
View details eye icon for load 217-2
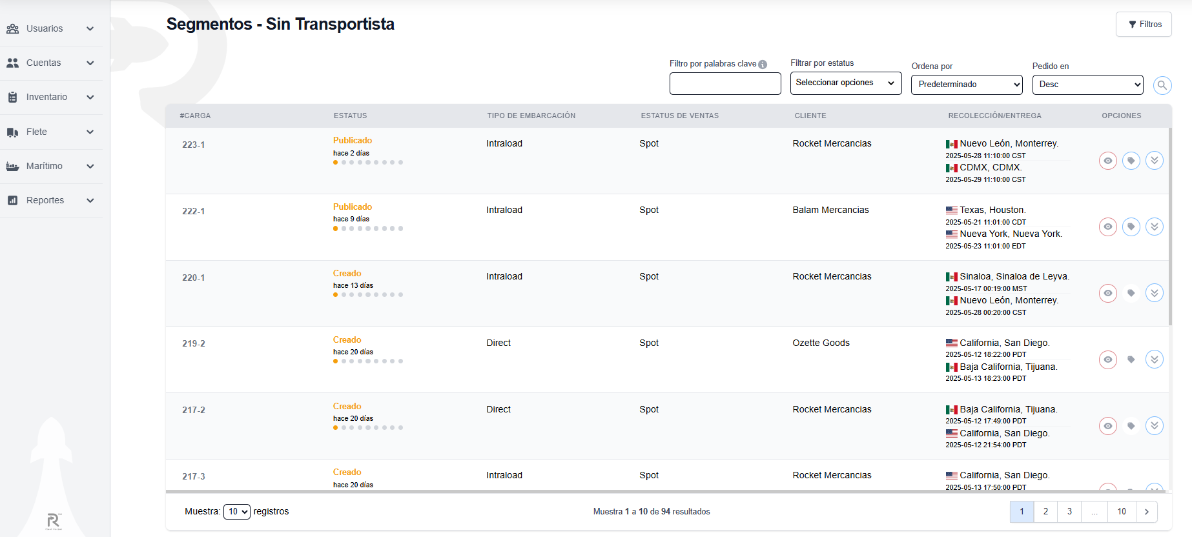point(1108,427)
